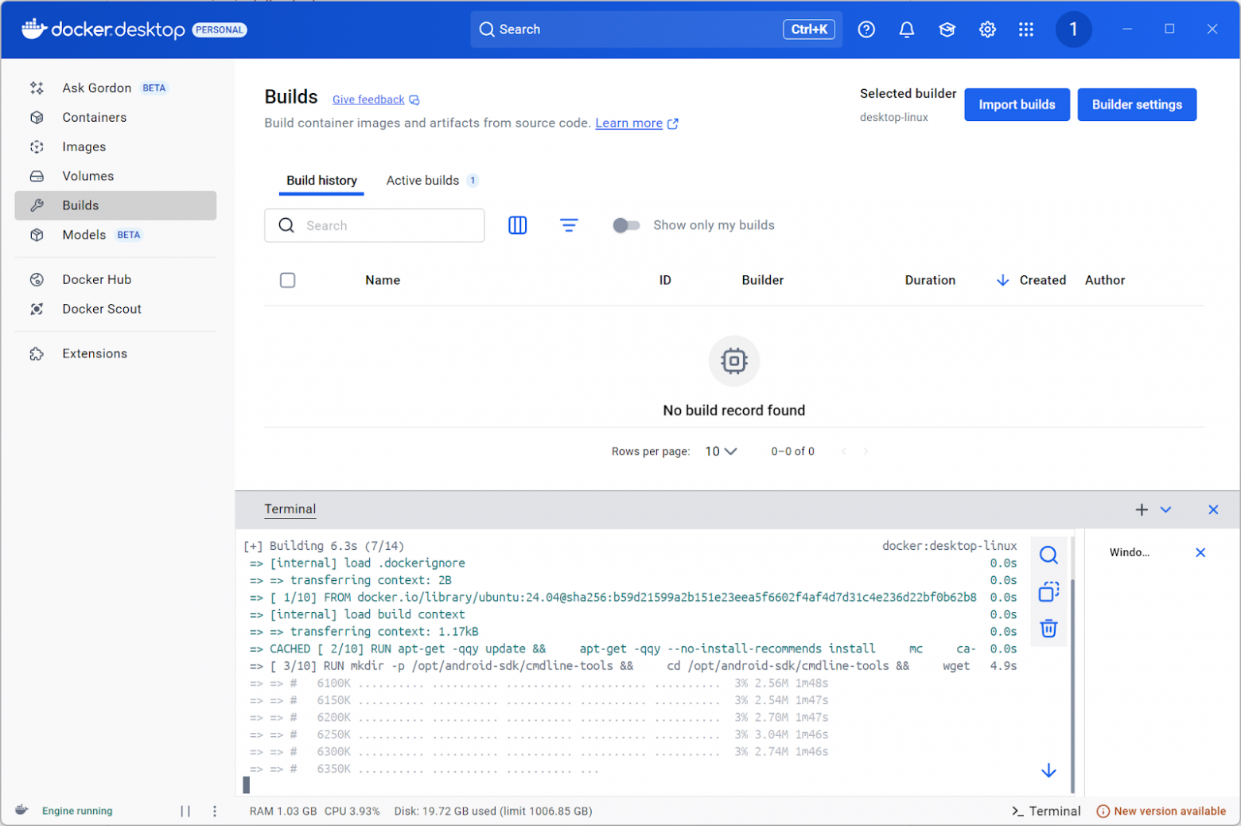Click the RAM 1.03 GB status entry
The width and height of the screenshot is (1241, 826).
tap(283, 811)
